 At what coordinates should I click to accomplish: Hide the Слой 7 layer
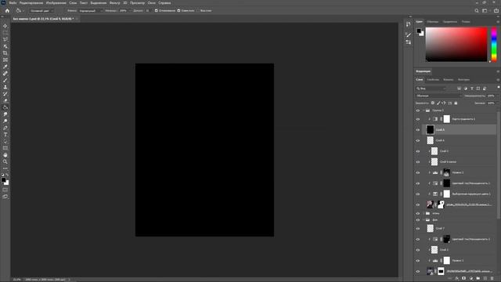coord(417,228)
